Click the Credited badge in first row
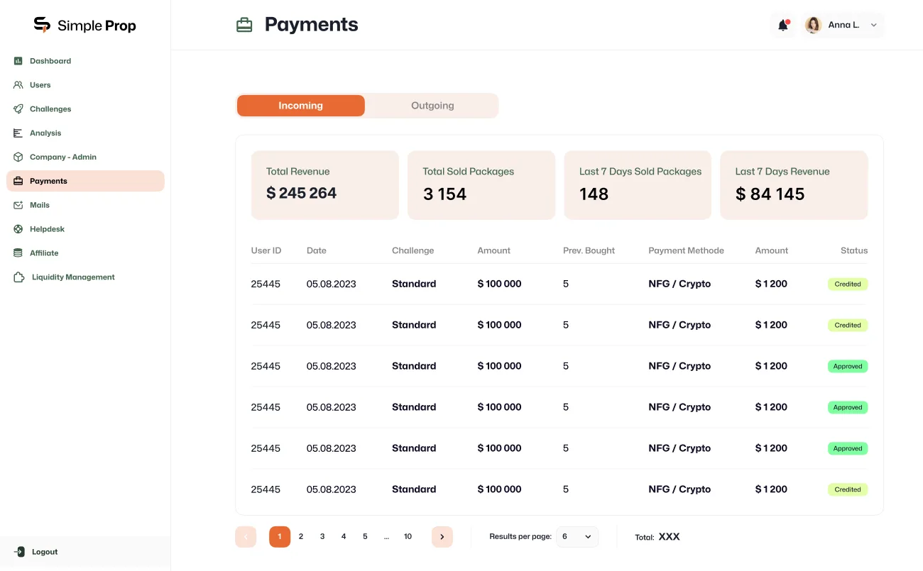Viewport: 923px width, 571px height. pyautogui.click(x=848, y=284)
